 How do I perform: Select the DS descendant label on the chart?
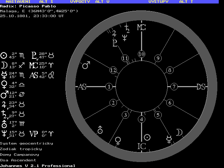(201, 87)
